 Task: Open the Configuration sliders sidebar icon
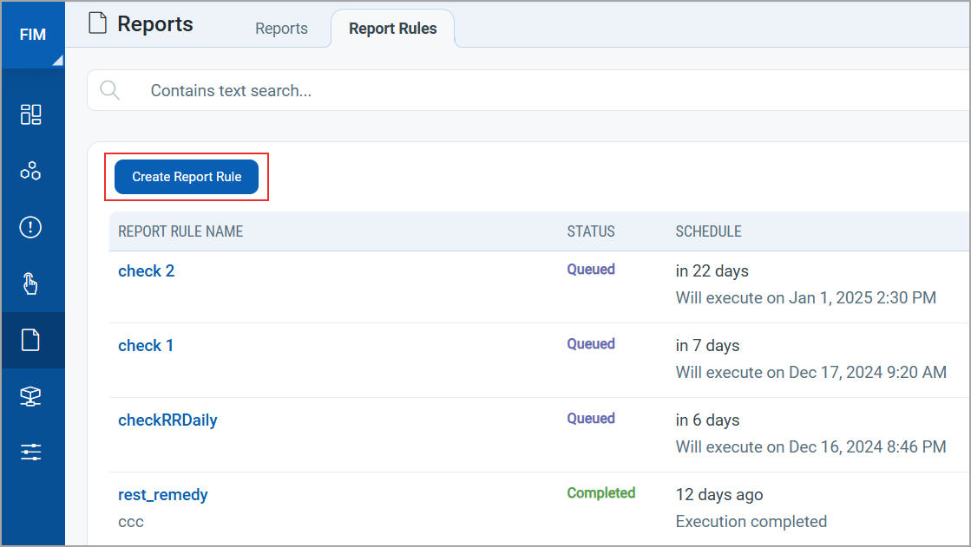point(30,452)
